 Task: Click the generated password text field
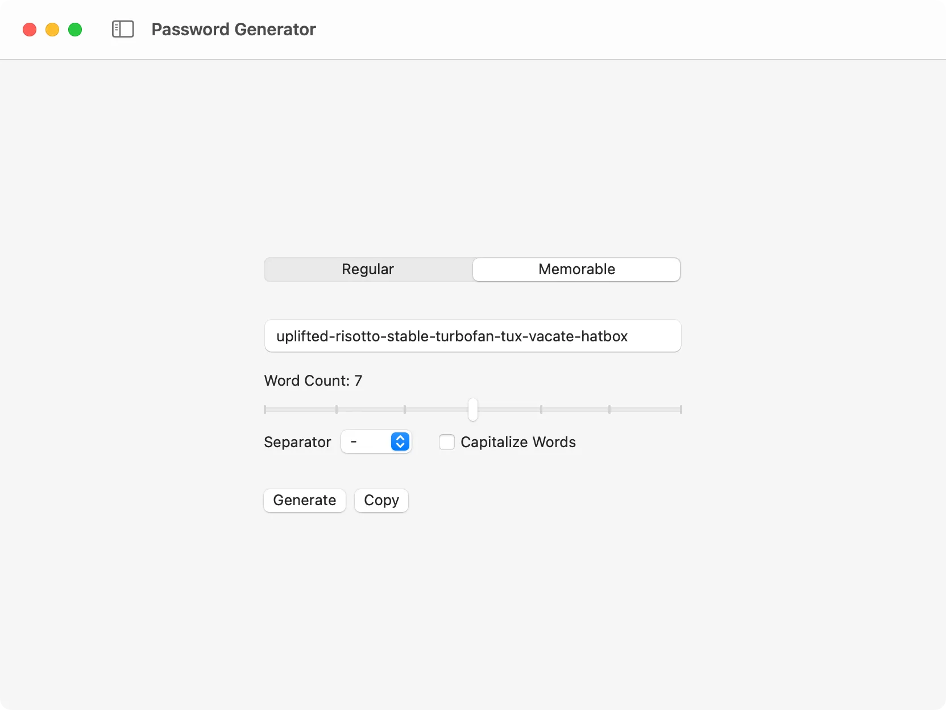[472, 336]
